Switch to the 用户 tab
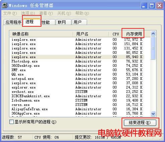The height and width of the screenshot is (142, 165). click(x=79, y=22)
